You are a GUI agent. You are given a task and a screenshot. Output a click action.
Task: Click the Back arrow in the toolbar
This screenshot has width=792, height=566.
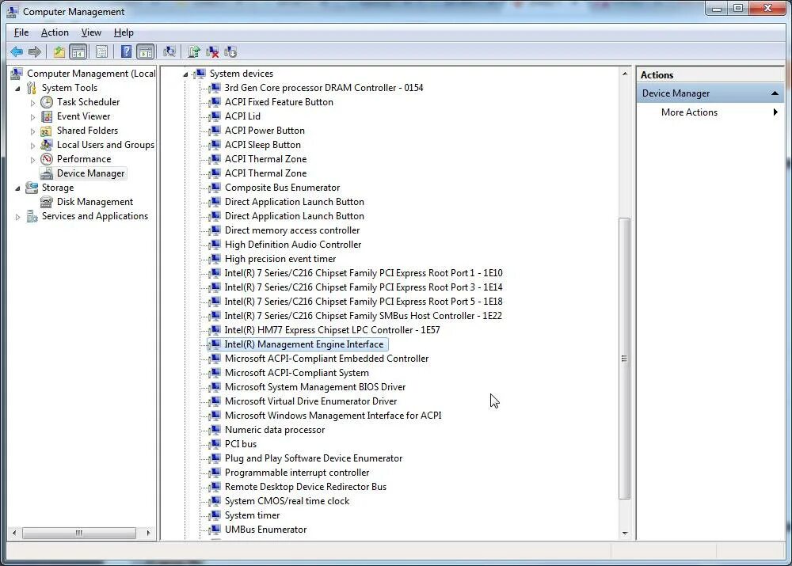17,51
